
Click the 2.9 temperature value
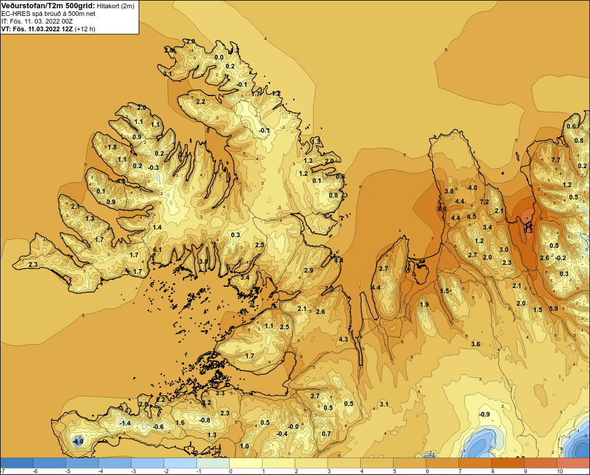(x=309, y=270)
